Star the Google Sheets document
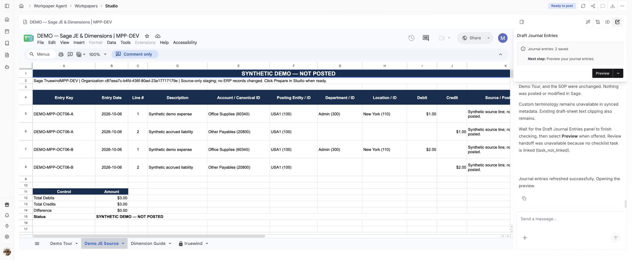The width and height of the screenshot is (632, 260). pos(147,36)
